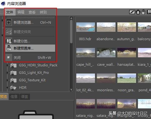Screen dimensions: 151x119
Task: Select the balcony HDR thumbnail
Action: [144, 27]
